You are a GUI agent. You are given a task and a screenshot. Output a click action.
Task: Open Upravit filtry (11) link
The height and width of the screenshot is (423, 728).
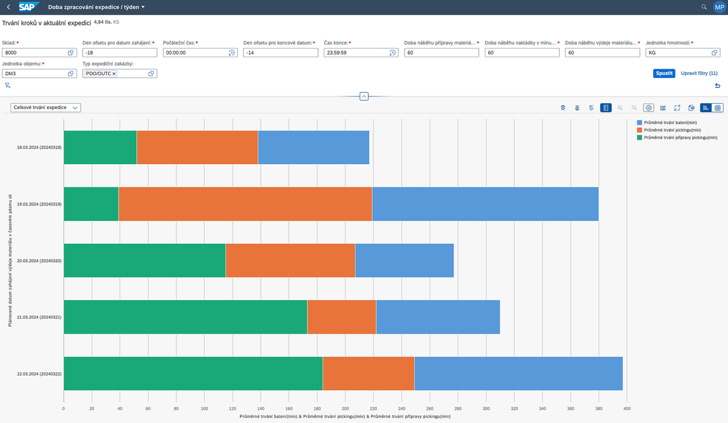[699, 74]
